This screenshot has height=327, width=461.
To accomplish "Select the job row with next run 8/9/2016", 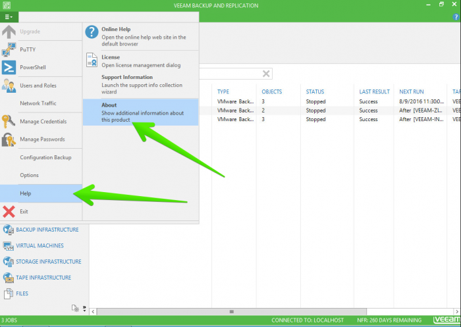I will pos(330,101).
